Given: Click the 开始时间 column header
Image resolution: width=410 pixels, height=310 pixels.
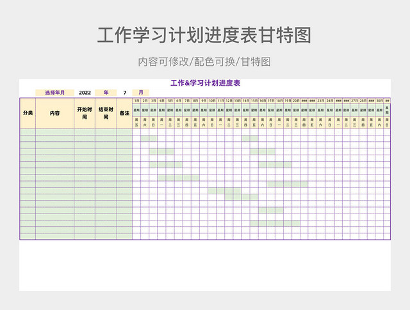Looking at the screenshot, I should [85, 113].
